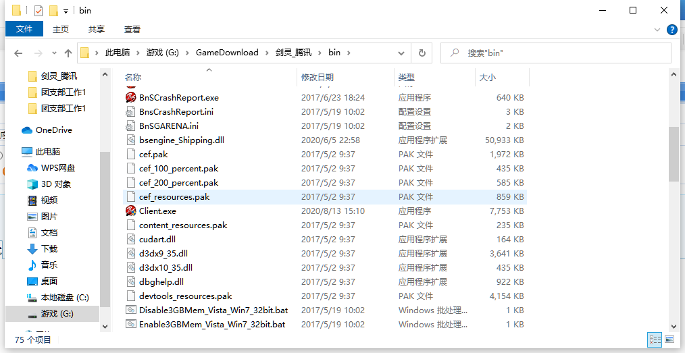The width and height of the screenshot is (685, 353).
Task: Click the dbghelp.dll file icon
Action: point(130,282)
